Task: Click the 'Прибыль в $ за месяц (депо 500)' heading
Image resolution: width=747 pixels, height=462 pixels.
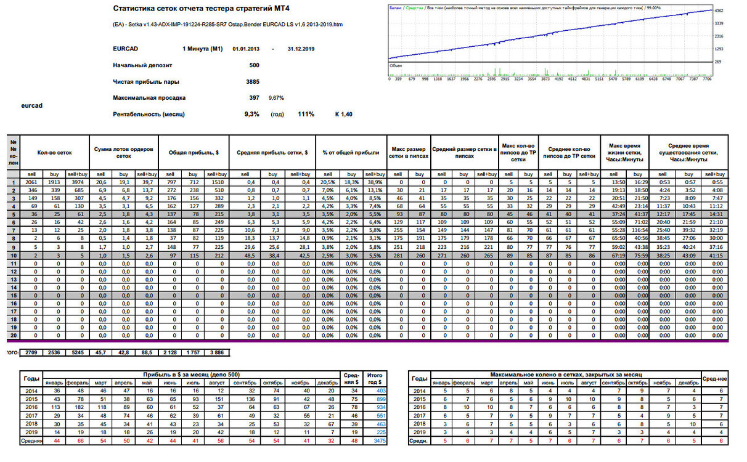Action: click(x=190, y=375)
